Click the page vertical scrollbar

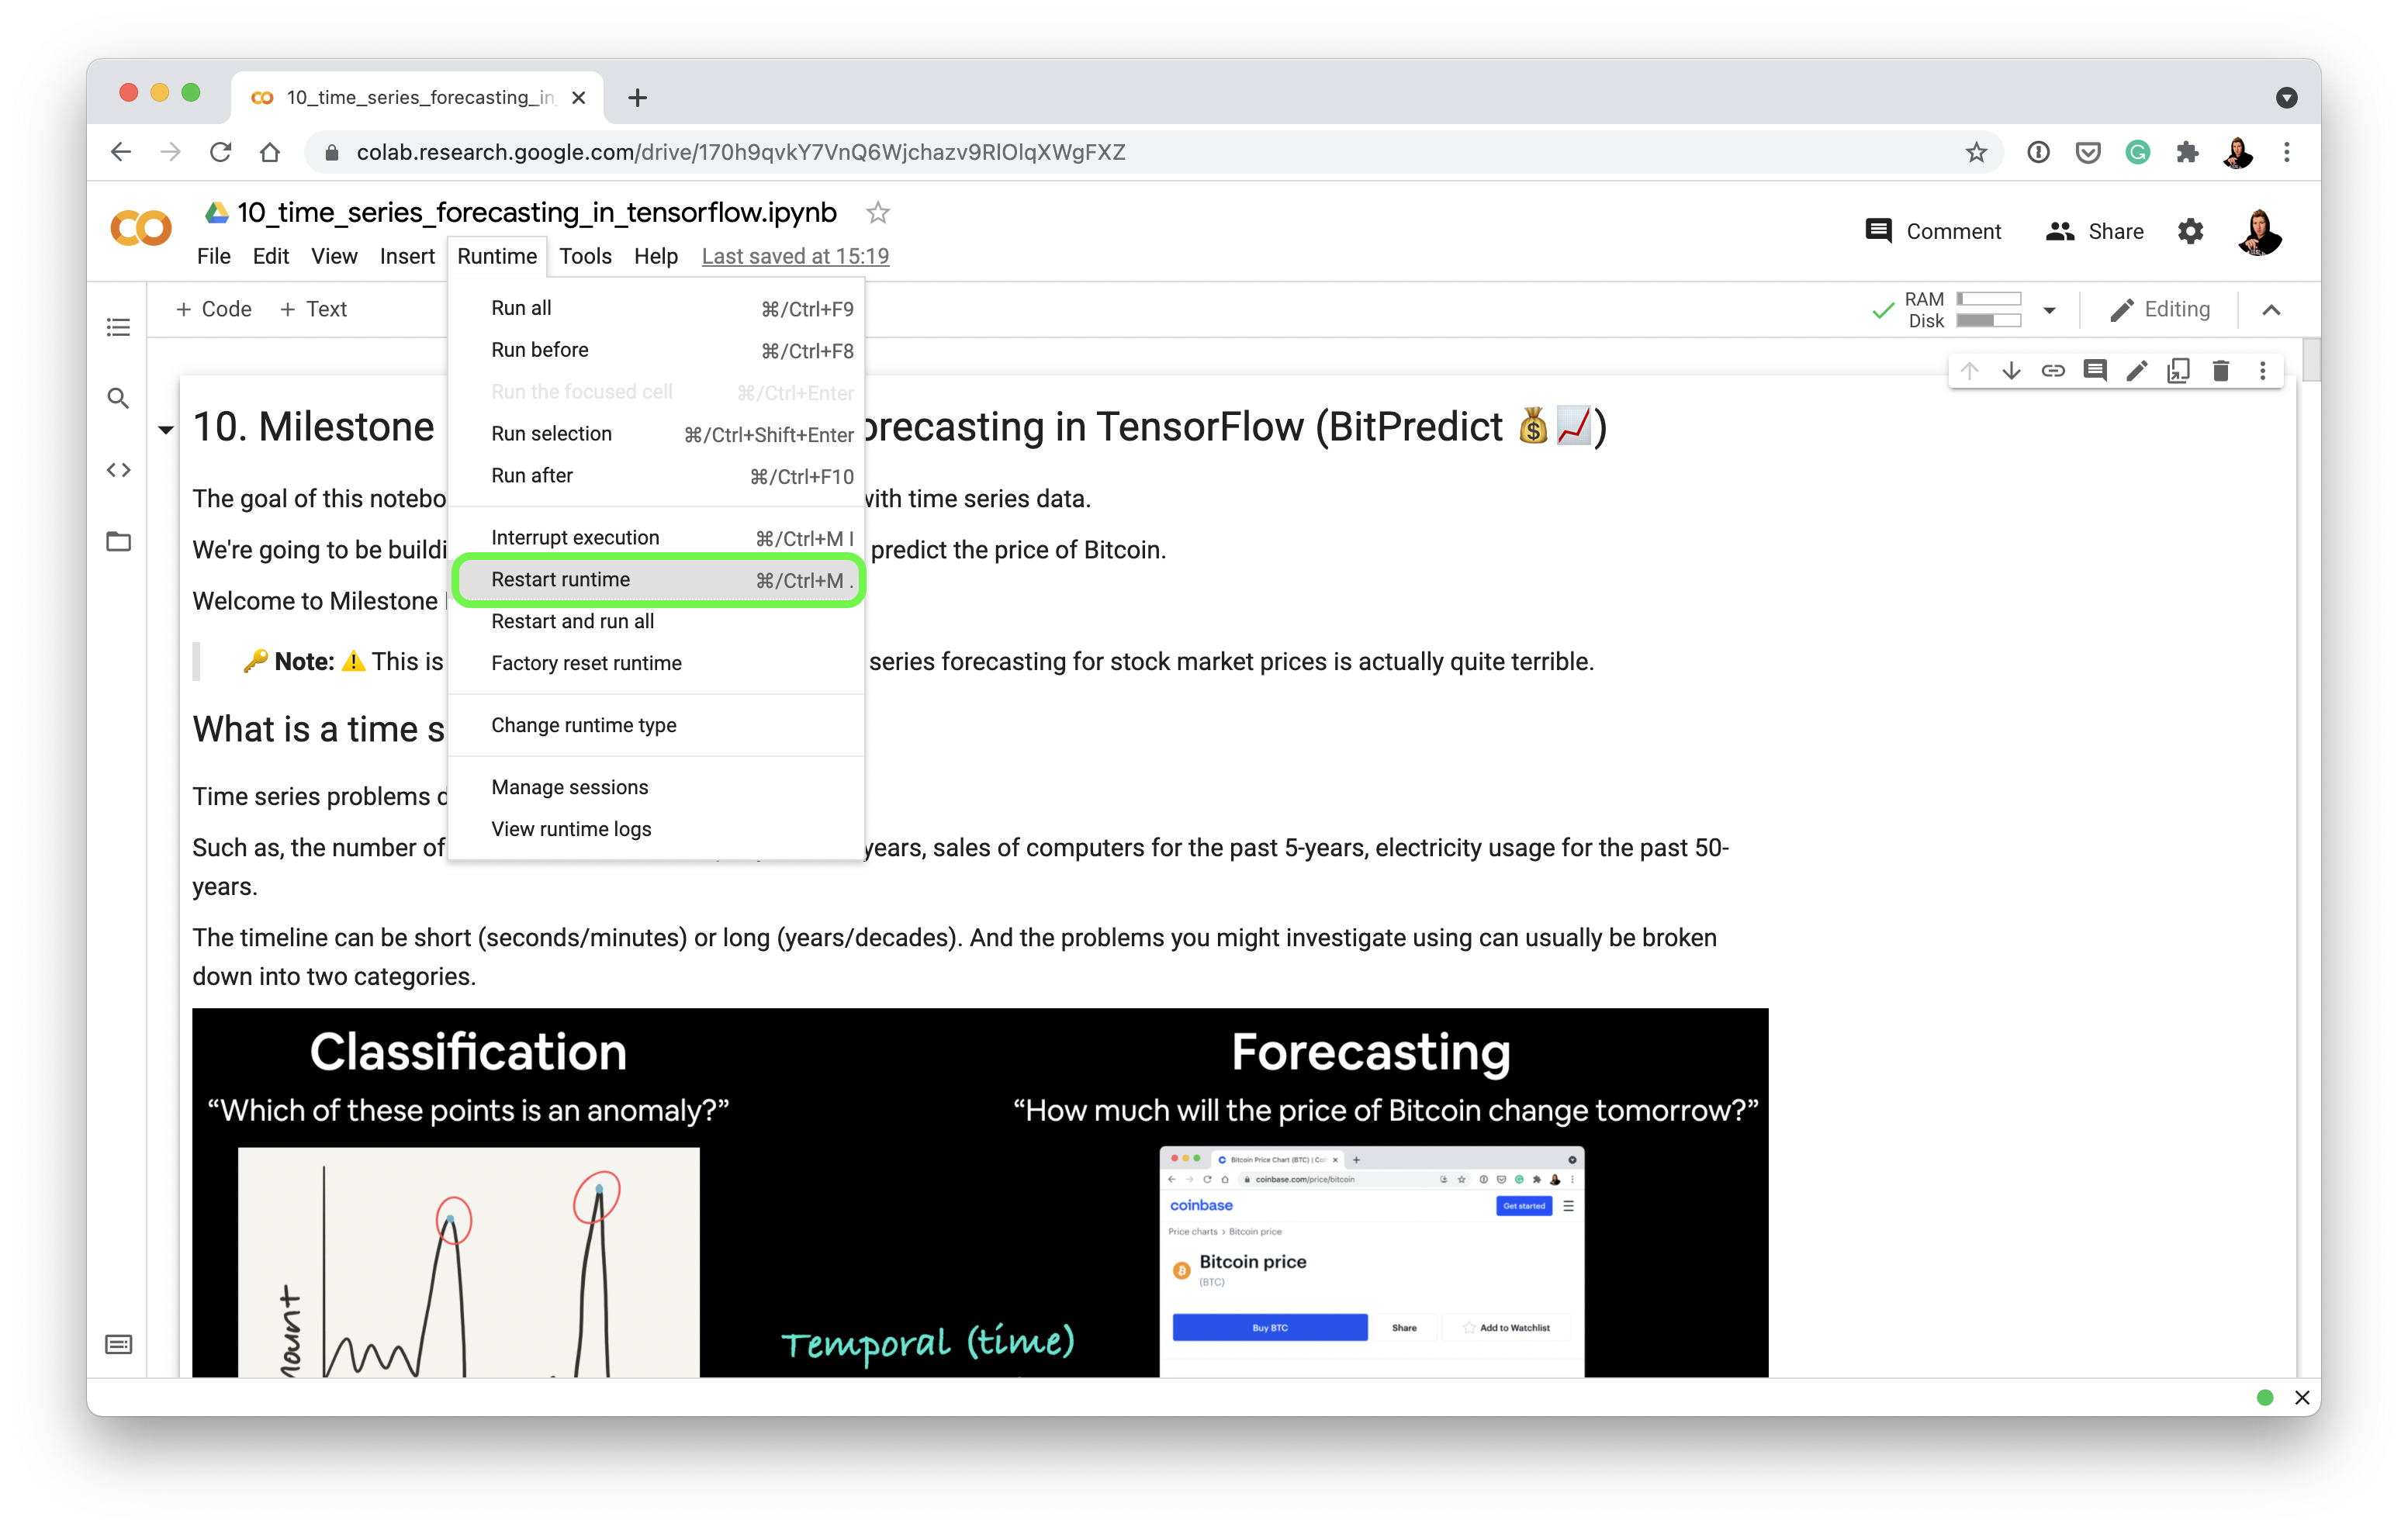pos(2311,360)
